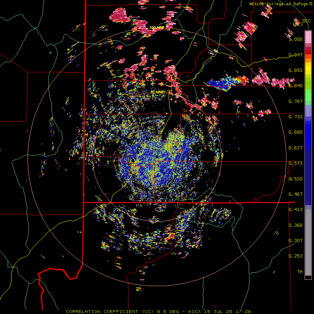Click the 50 NMI range ring label
Screen dimensions: 314x314
pyautogui.click(x=157, y=92)
